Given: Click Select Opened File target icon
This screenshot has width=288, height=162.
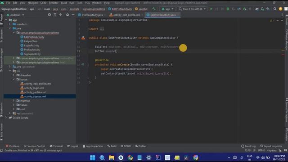Looking at the screenshot, I should 49,15.
